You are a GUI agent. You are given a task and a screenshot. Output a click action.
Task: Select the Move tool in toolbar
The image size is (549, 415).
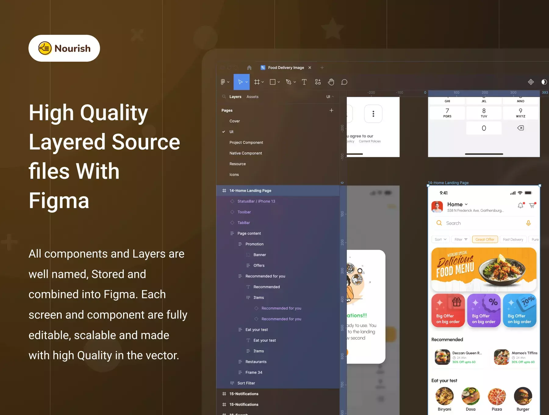pos(241,82)
